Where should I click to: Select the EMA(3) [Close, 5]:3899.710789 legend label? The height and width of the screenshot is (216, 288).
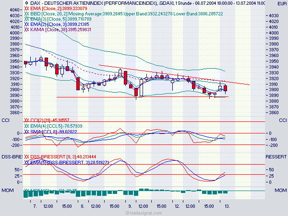click(x=61, y=19)
